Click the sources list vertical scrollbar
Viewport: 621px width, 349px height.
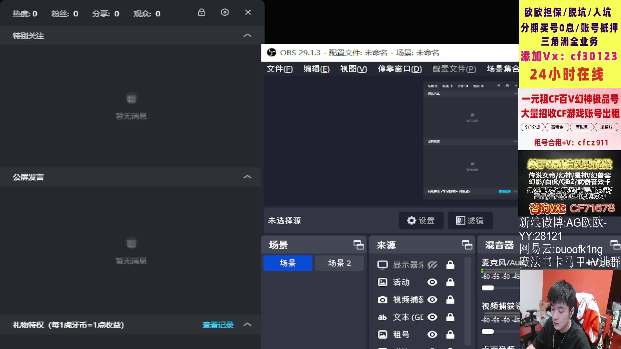click(468, 301)
